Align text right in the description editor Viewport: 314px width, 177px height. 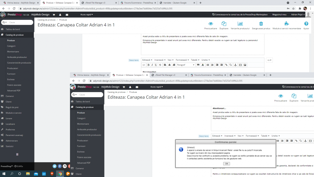[174, 65]
